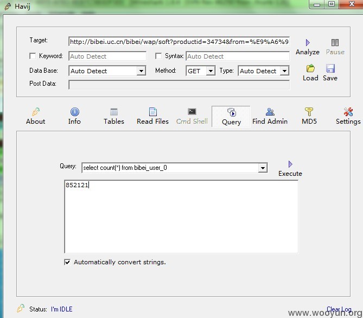Maximize the Havij window

point(332,4)
